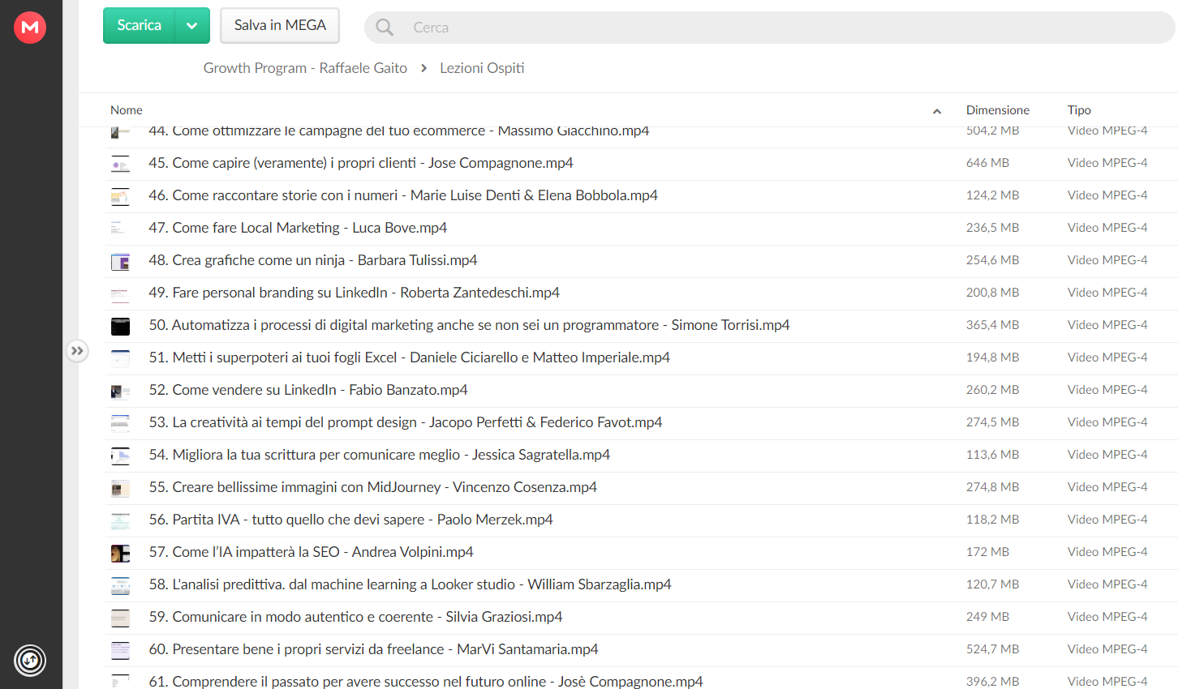Open Growth Program - Raffaele Gaito breadcrumb
Viewport: 1178px width, 689px height.
305,68
